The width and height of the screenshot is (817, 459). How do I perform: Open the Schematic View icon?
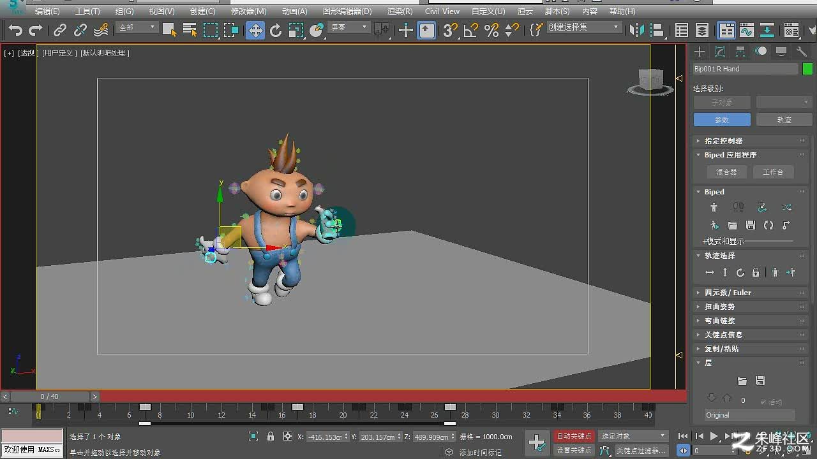click(x=767, y=30)
